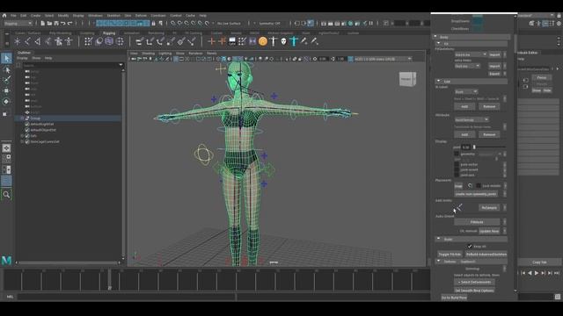Collapse the Build section

point(438,239)
